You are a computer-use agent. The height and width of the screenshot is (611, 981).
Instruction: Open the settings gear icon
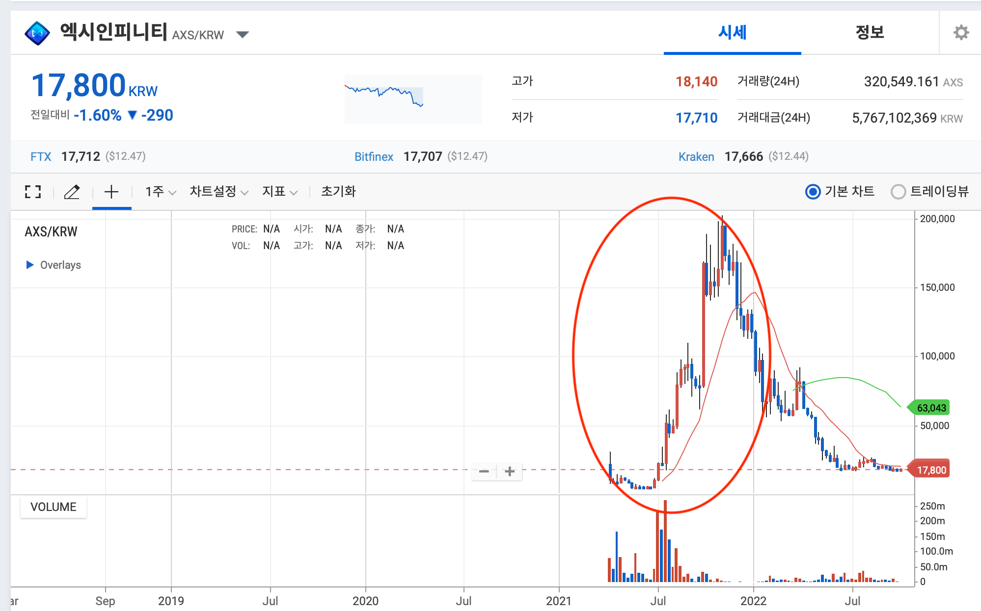961,33
